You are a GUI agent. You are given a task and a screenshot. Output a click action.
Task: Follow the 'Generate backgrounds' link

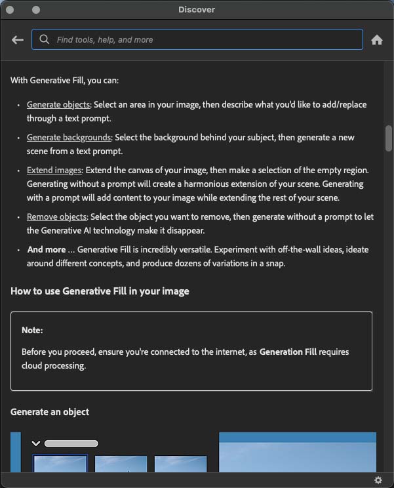(68, 138)
